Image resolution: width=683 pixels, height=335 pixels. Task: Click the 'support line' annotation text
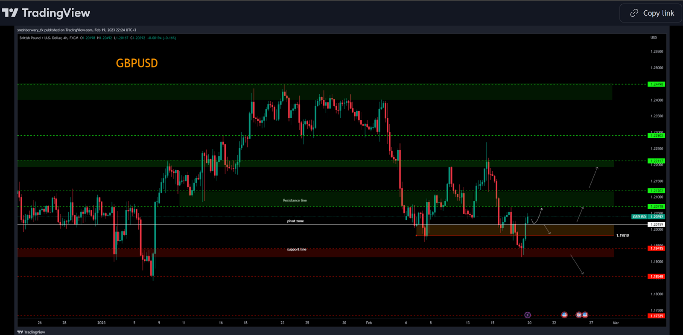point(297,250)
